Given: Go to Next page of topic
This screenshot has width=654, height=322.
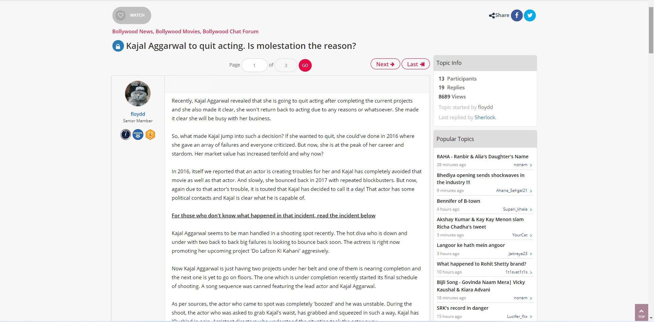Looking at the screenshot, I should tap(385, 64).
